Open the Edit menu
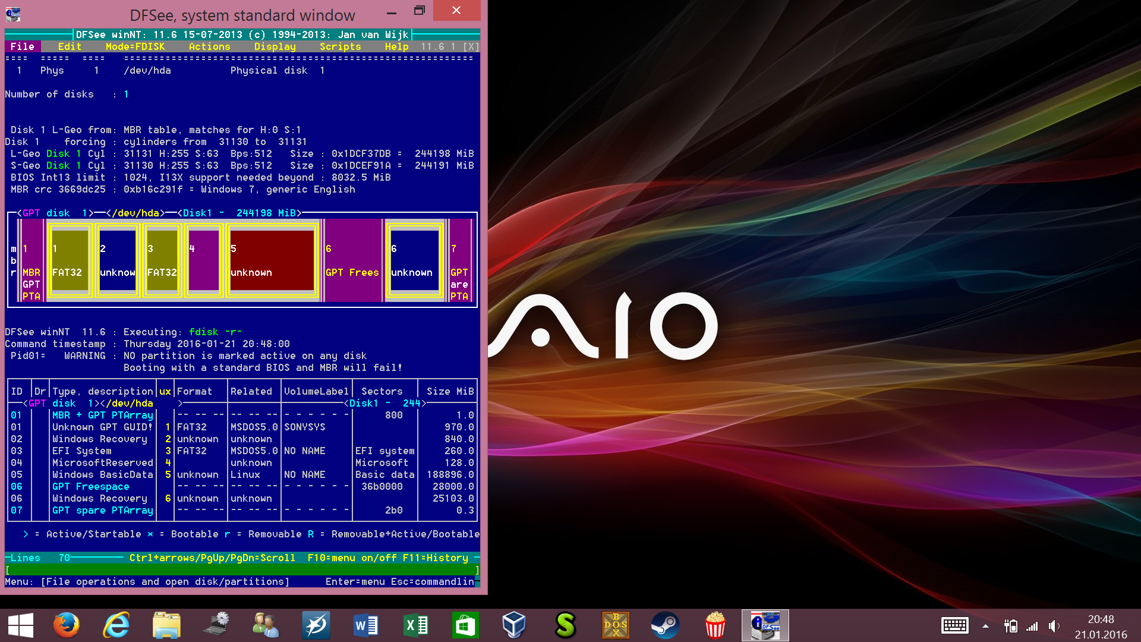The height and width of the screenshot is (642, 1141). (x=70, y=46)
